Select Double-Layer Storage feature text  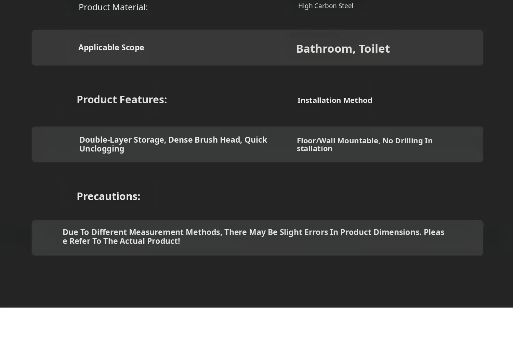pos(122,140)
